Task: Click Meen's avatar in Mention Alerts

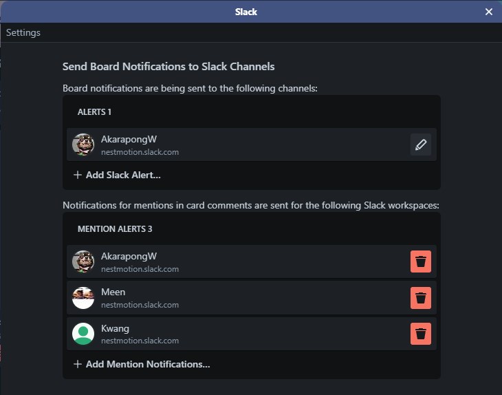Action: (x=83, y=298)
